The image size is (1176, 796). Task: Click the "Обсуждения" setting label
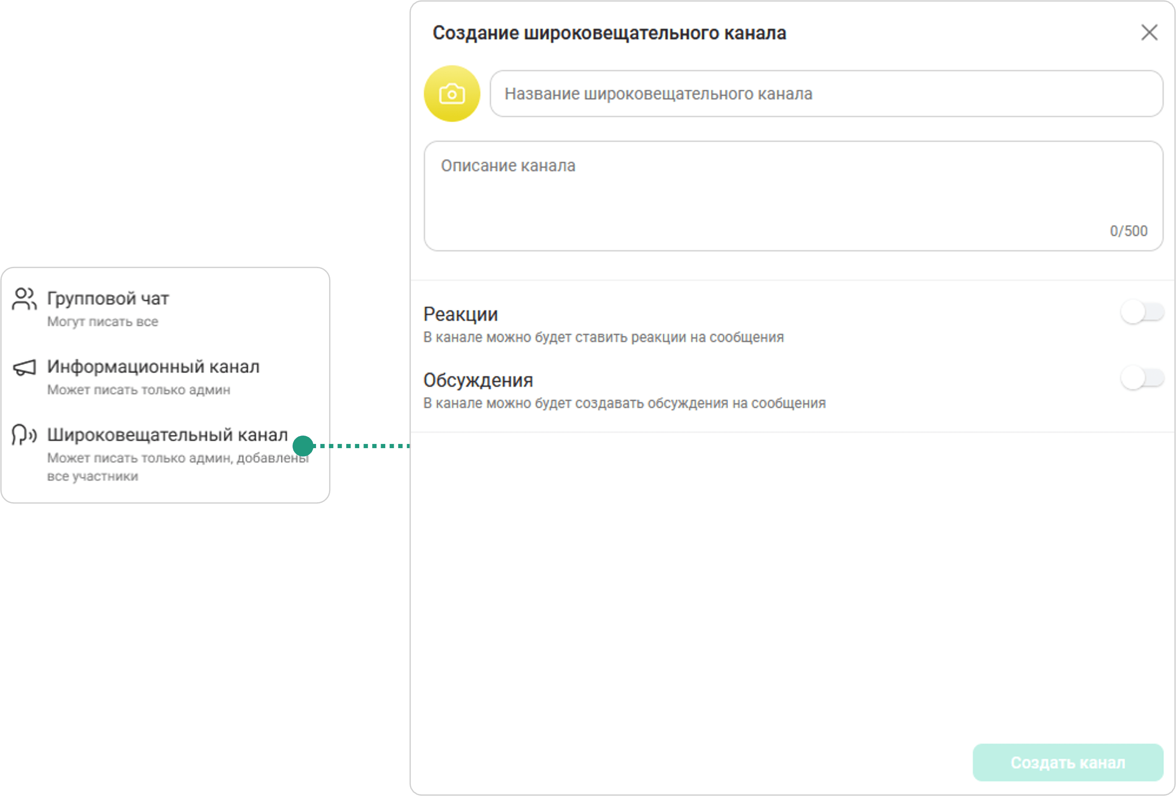478,380
